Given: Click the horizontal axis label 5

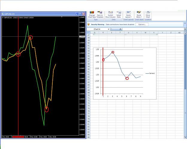Looking at the screenshot, I should point(122,96).
